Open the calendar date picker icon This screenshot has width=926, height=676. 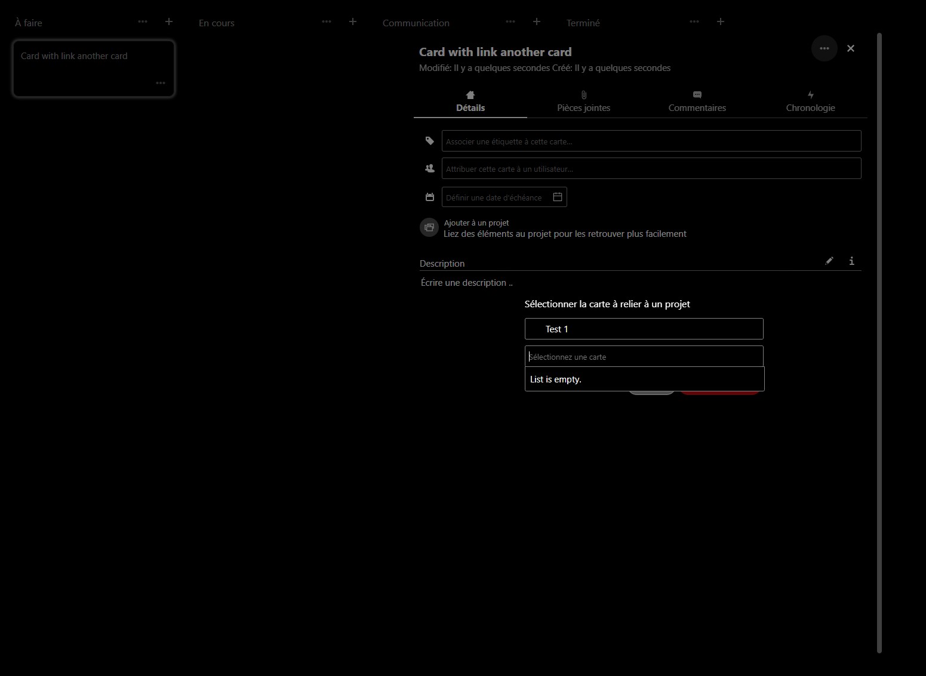click(x=557, y=197)
